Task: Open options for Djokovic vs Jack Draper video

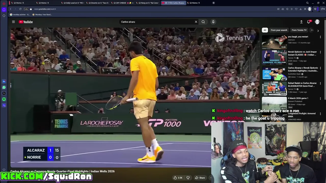Action: coord(320,52)
